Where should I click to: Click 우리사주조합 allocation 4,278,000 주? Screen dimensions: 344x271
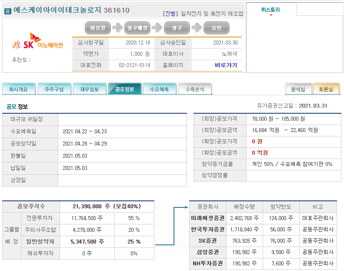point(87,230)
